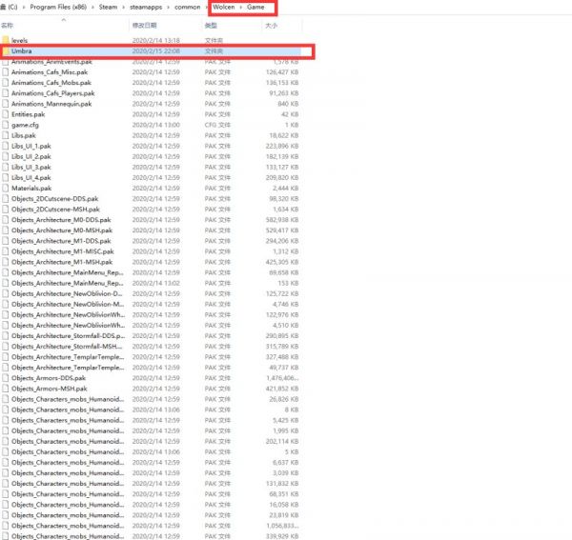Click the 2020/2/14 13:00 date cell
The width and height of the screenshot is (572, 540).
click(155, 125)
